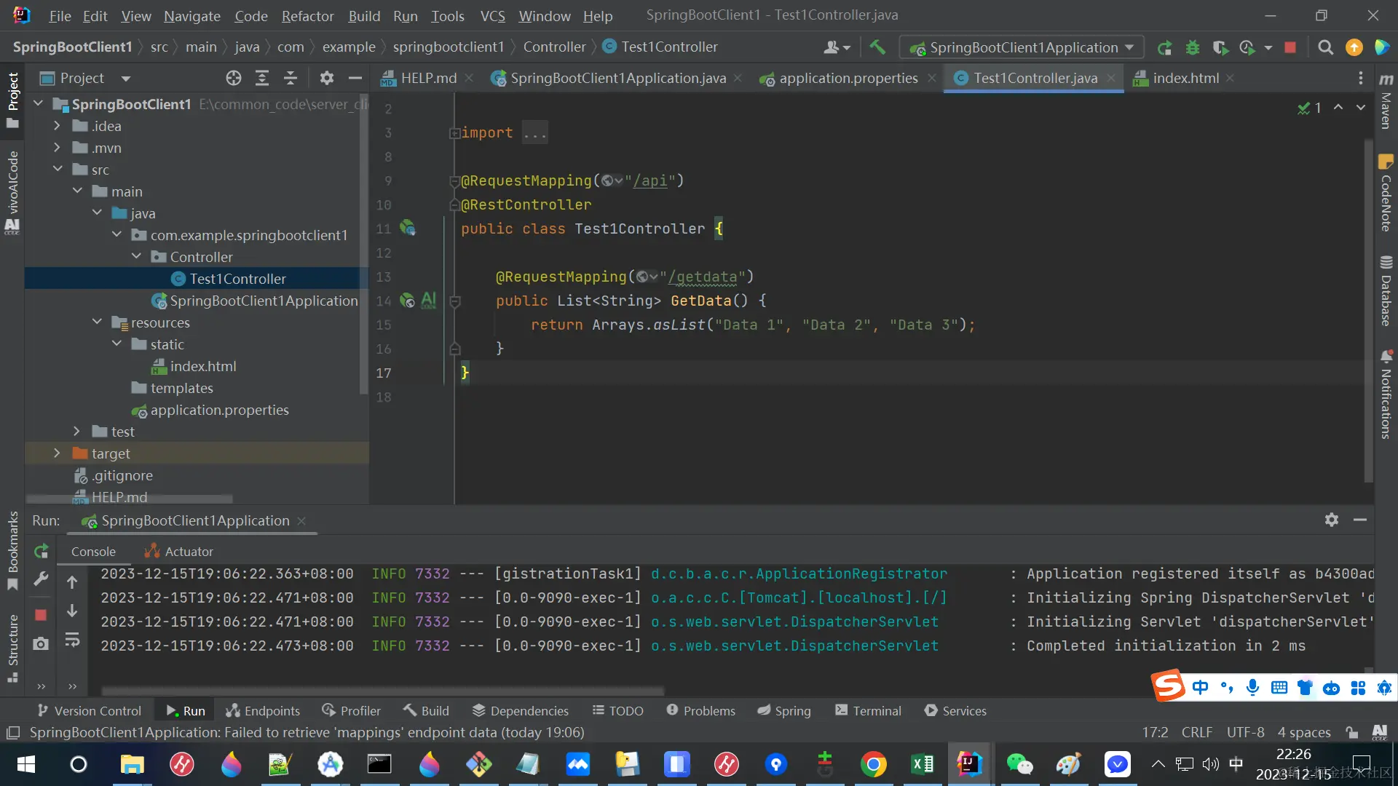1398x786 pixels.
Task: Open the Refactor menu
Action: click(307, 15)
